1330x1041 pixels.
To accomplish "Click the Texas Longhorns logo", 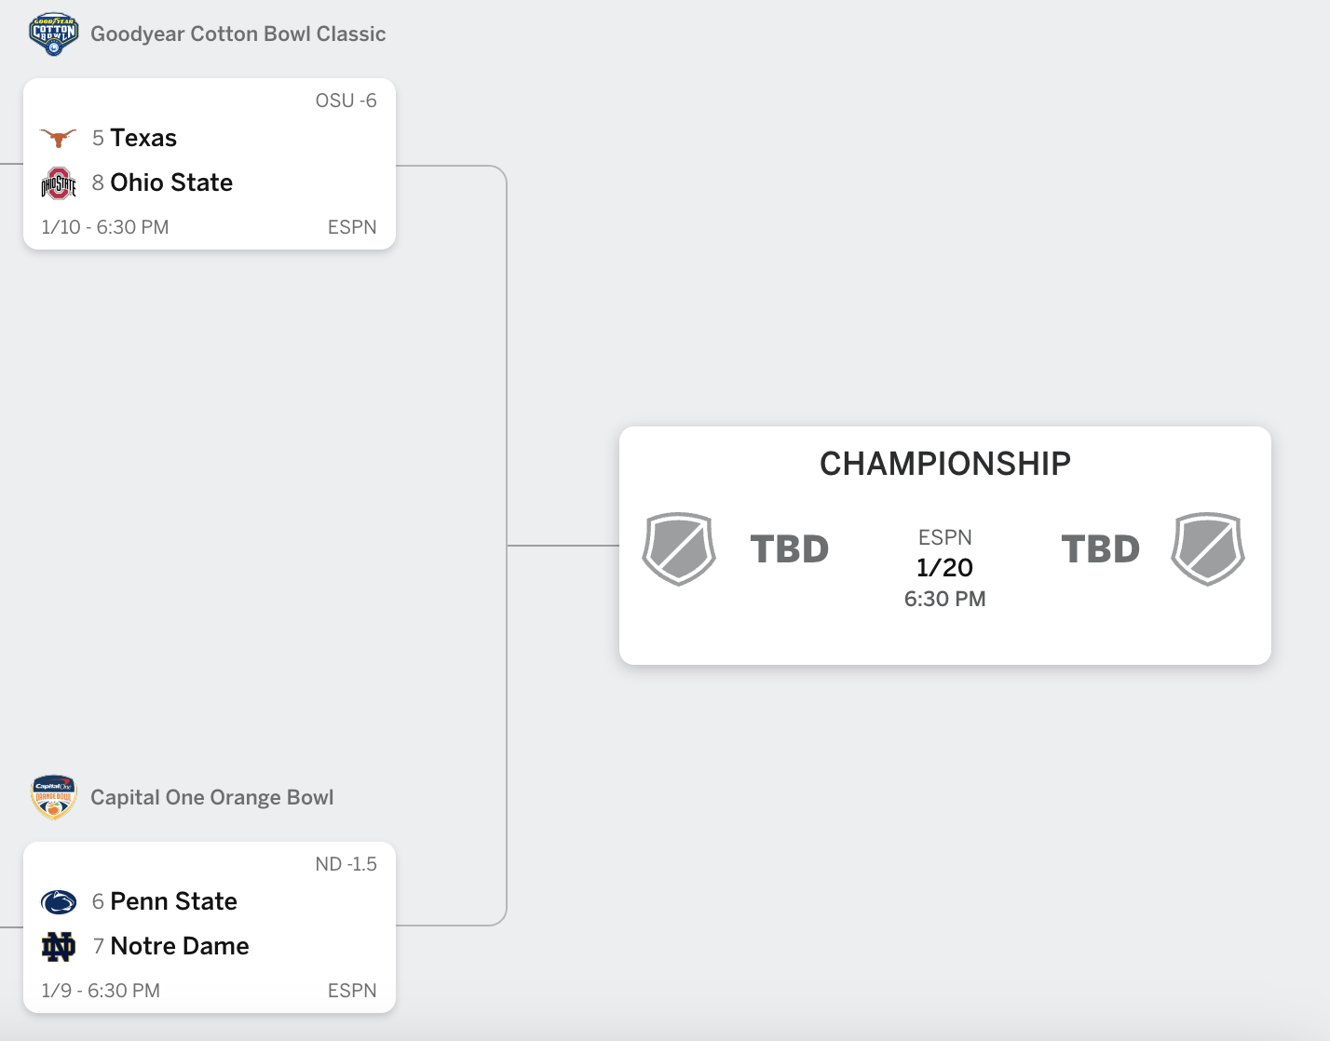I will (x=59, y=139).
